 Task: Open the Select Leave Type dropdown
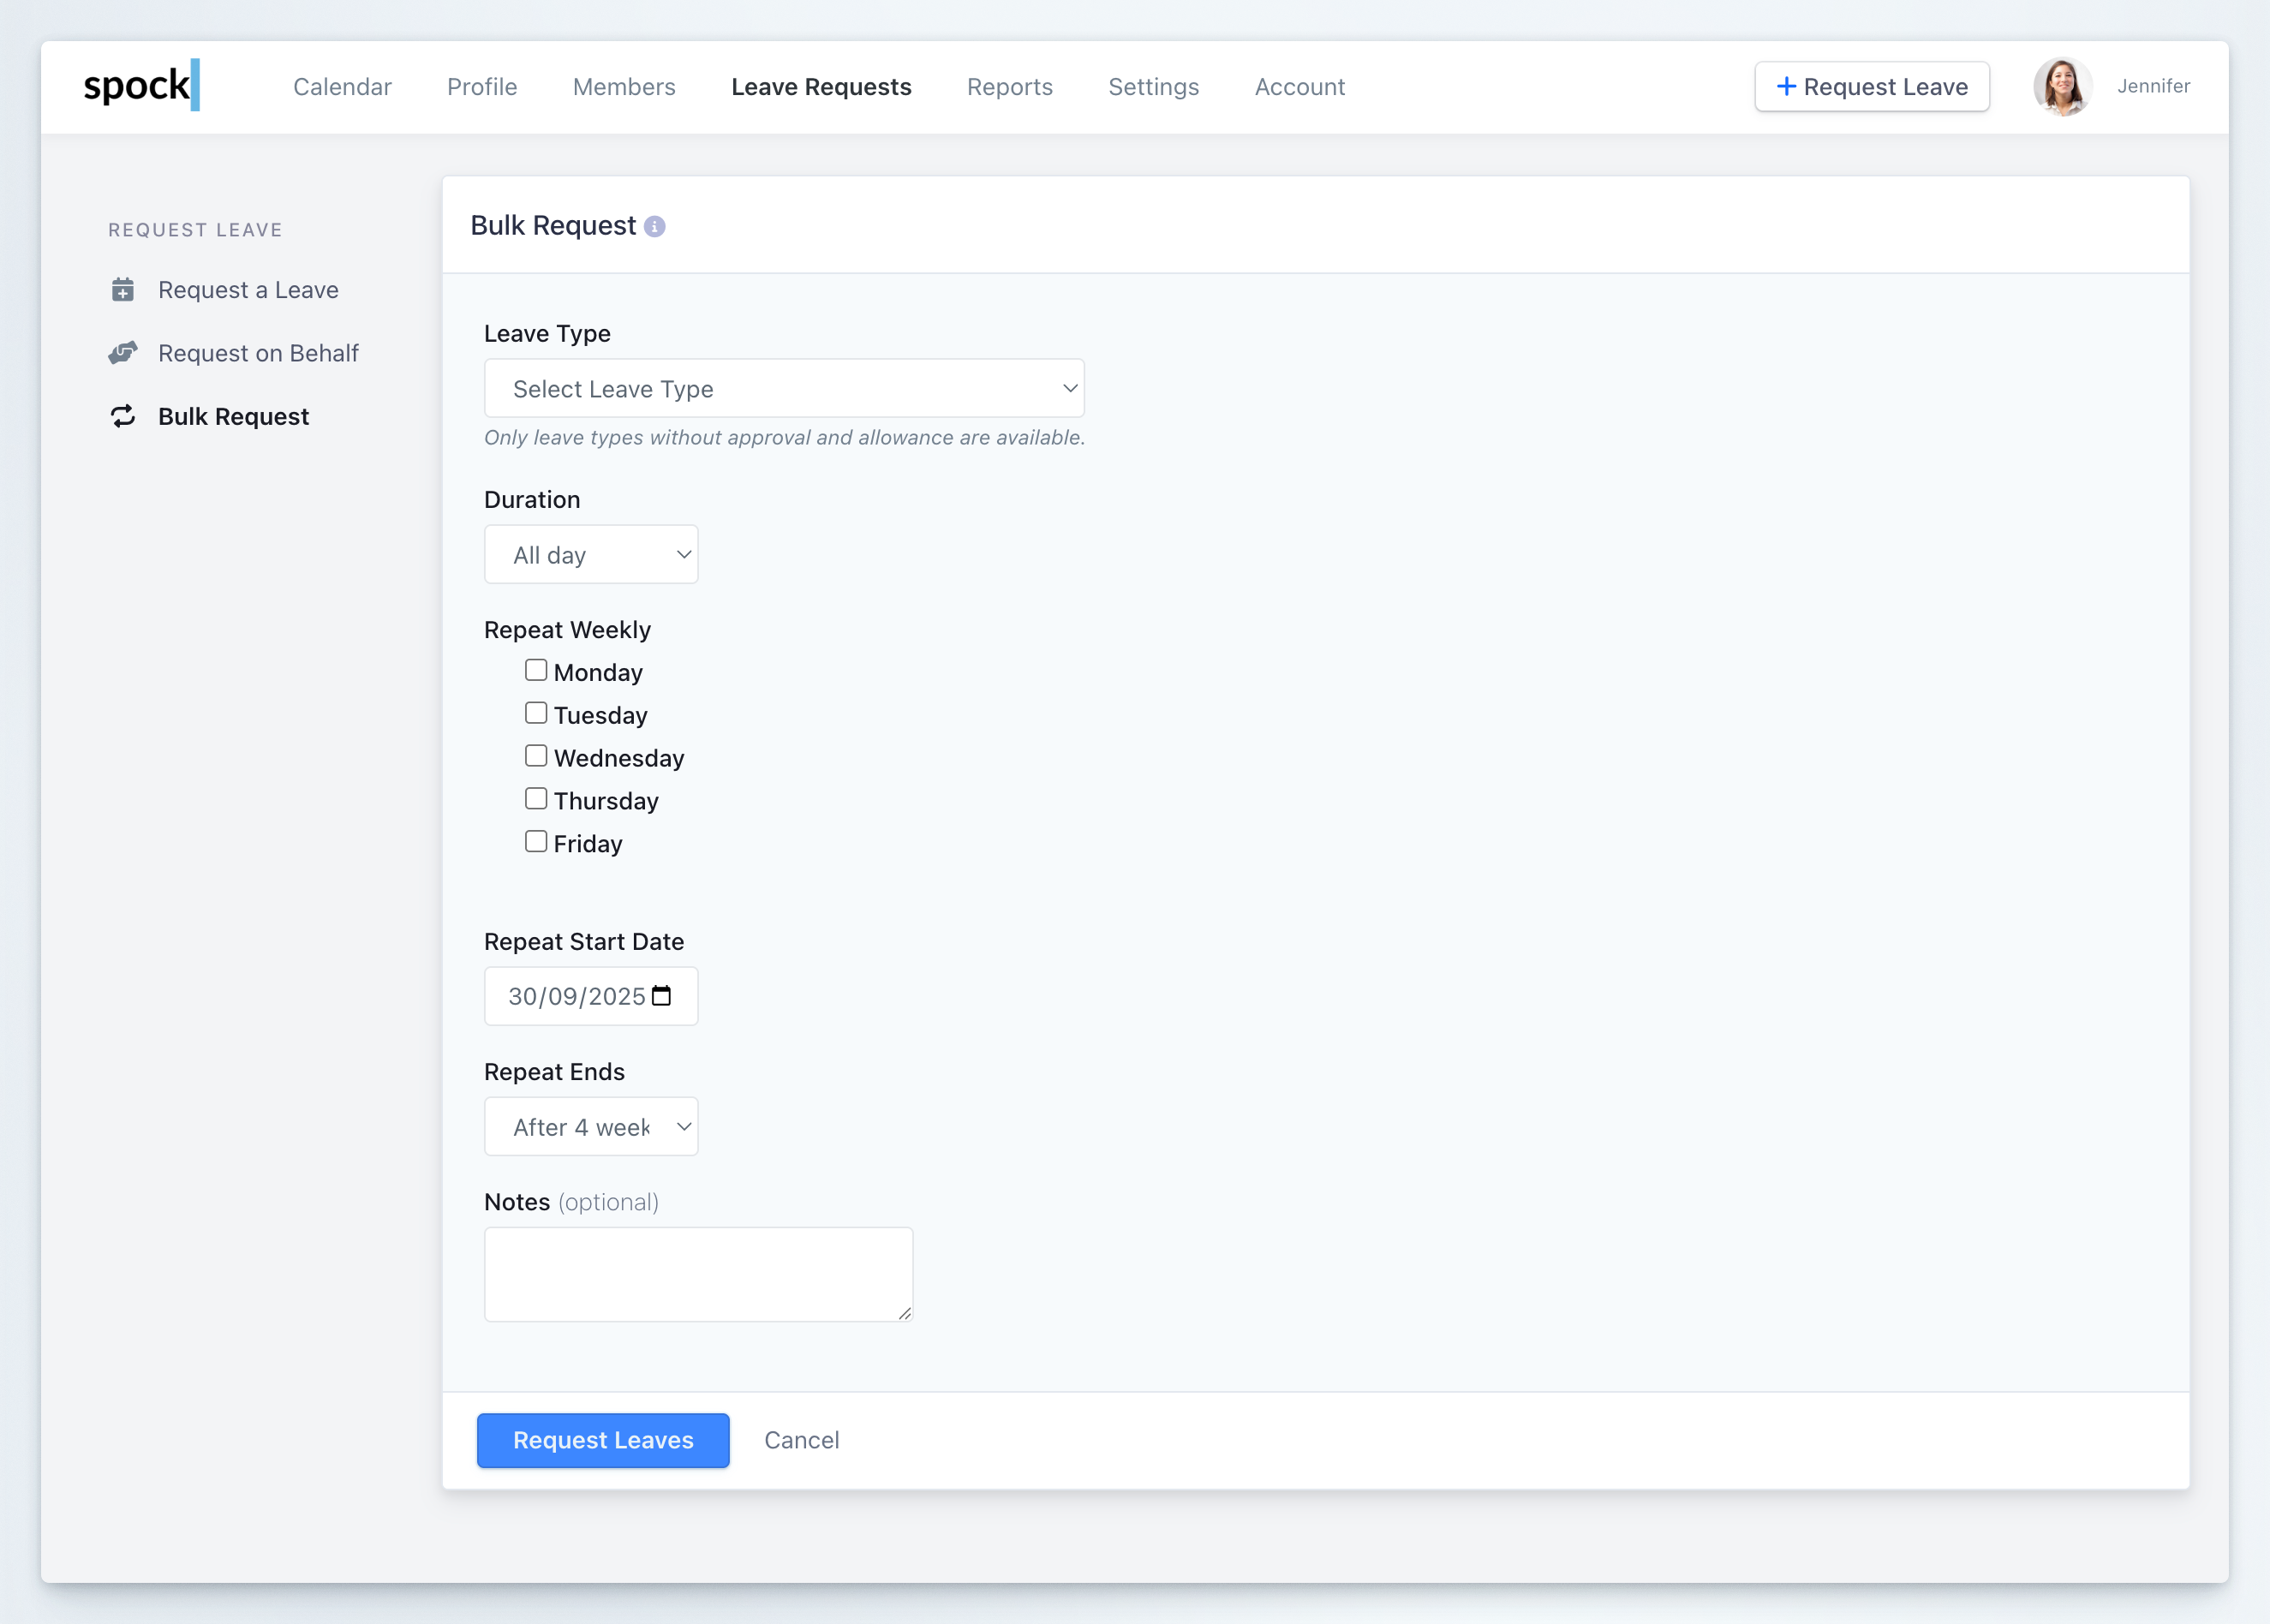tap(784, 388)
